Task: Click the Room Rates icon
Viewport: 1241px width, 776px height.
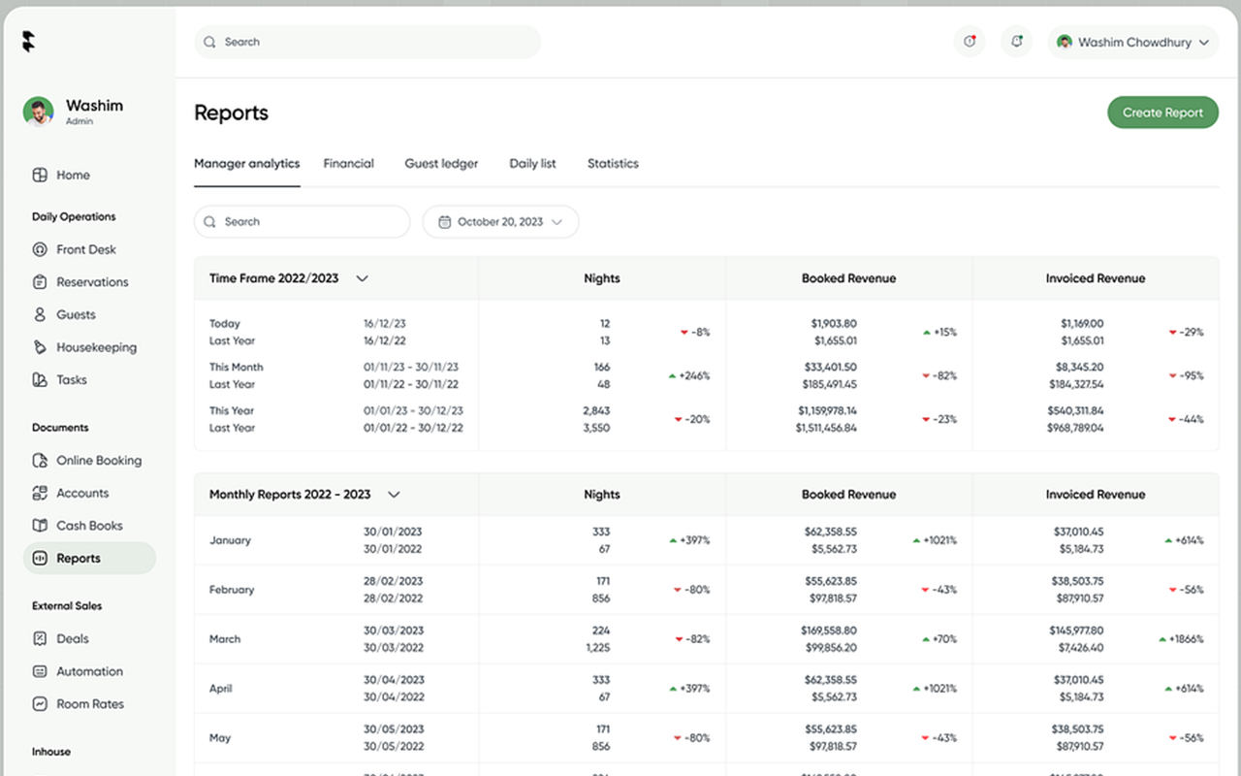Action: [39, 703]
